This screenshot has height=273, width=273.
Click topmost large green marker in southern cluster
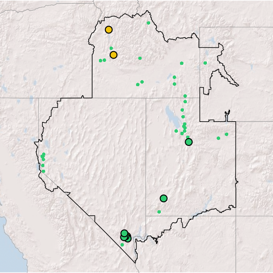(x=124, y=233)
